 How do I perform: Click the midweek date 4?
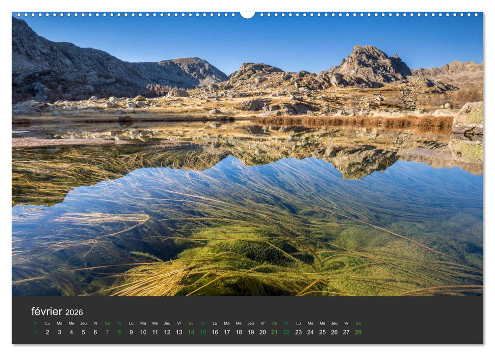(72, 332)
